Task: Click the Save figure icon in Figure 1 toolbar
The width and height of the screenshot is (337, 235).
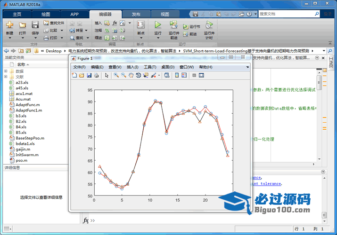Action: point(89,75)
